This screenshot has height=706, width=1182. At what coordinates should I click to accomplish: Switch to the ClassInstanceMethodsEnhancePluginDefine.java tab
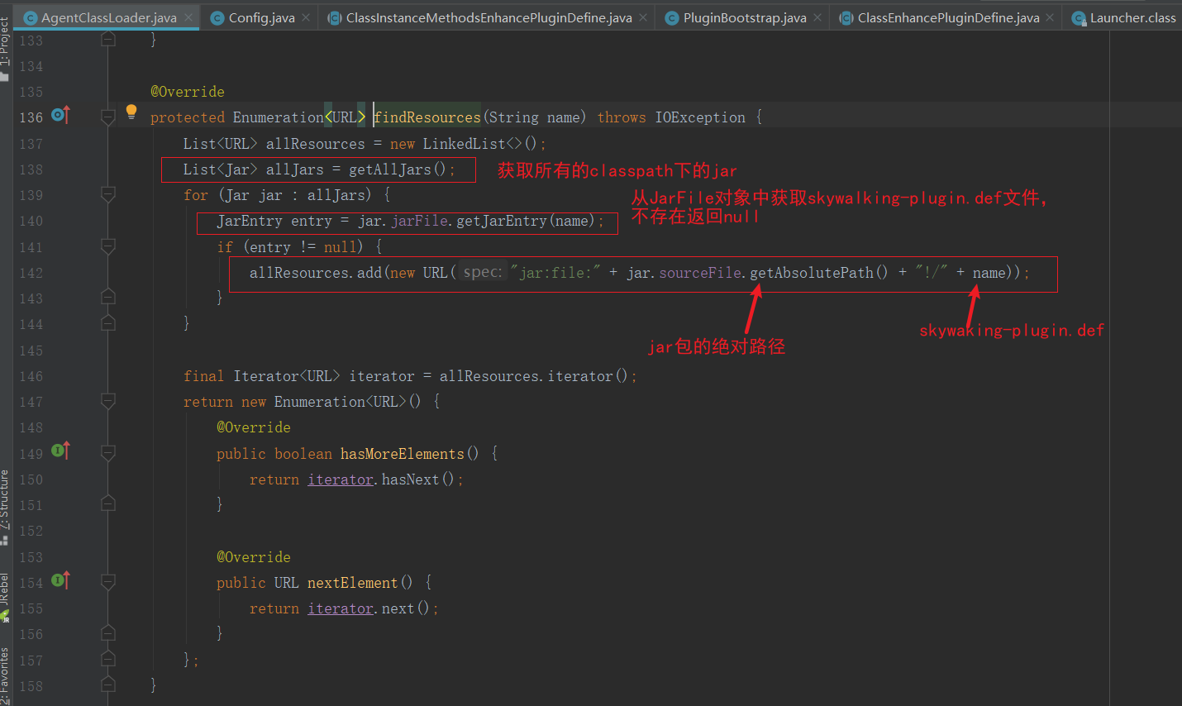point(488,17)
